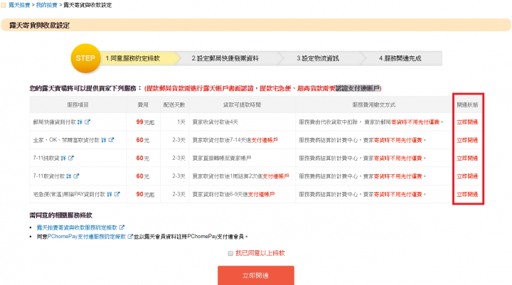Click 開通狀態 column header
The height and width of the screenshot is (285, 512).
tap(467, 104)
